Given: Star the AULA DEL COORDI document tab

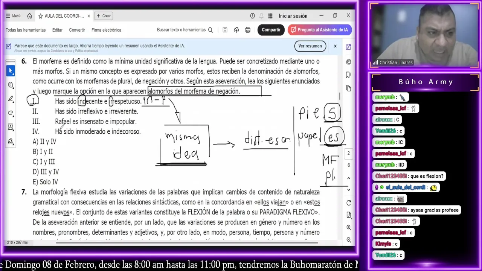Looking at the screenshot, I should [x=40, y=16].
